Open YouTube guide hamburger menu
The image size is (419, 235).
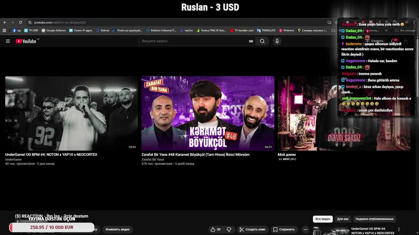(8, 41)
